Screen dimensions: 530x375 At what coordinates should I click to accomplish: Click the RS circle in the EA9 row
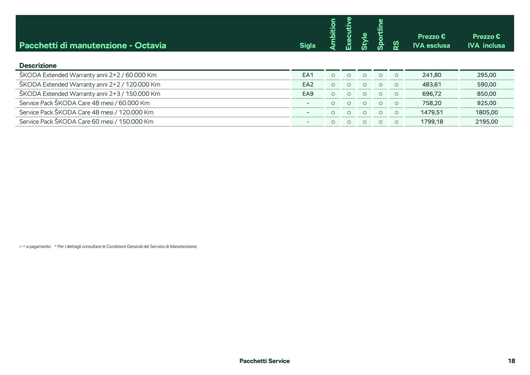[x=396, y=94]
